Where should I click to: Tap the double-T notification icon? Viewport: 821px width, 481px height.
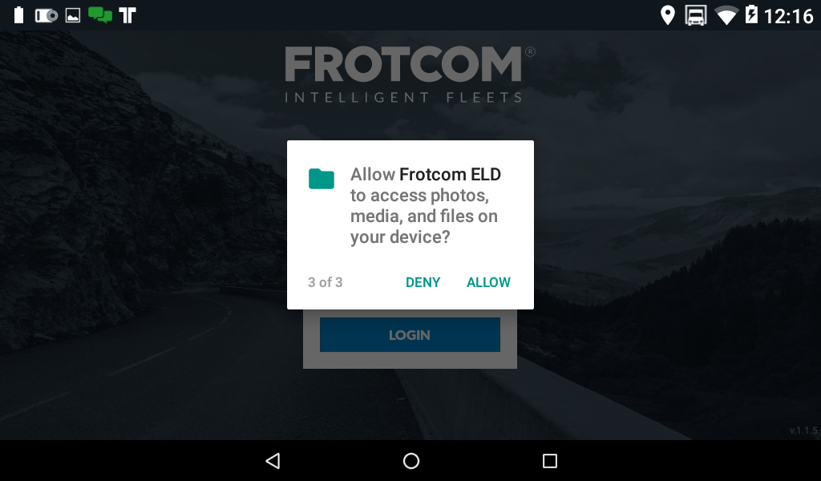pyautogui.click(x=127, y=15)
